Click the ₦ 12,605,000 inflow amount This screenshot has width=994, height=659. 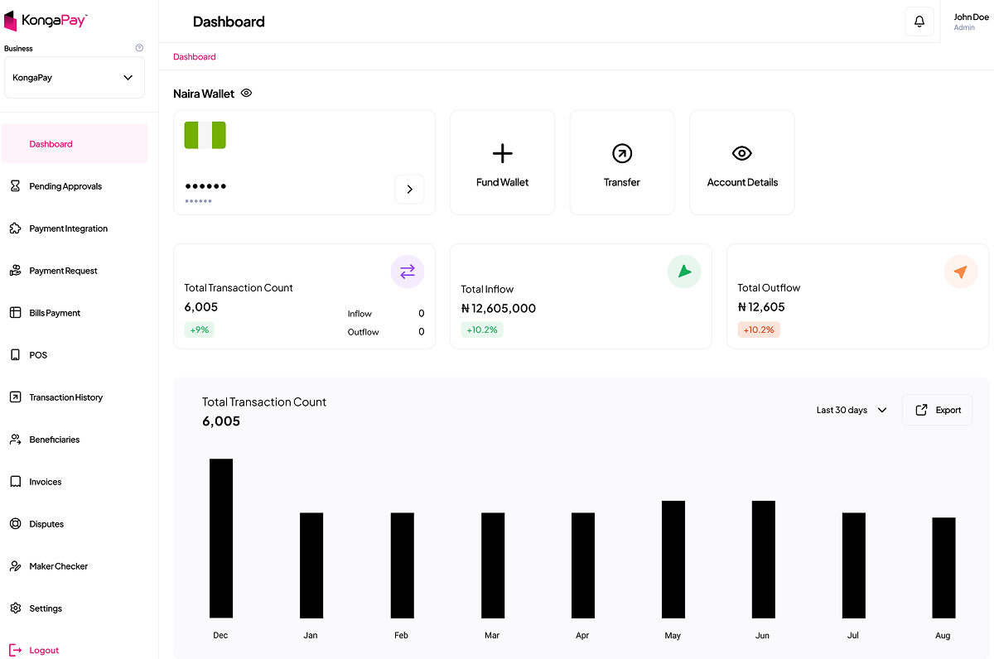(499, 308)
